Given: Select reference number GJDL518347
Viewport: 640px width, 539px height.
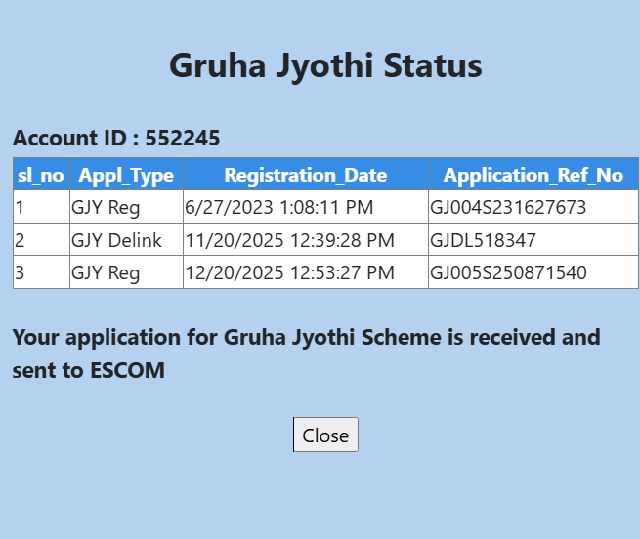Looking at the screenshot, I should pyautogui.click(x=484, y=239).
